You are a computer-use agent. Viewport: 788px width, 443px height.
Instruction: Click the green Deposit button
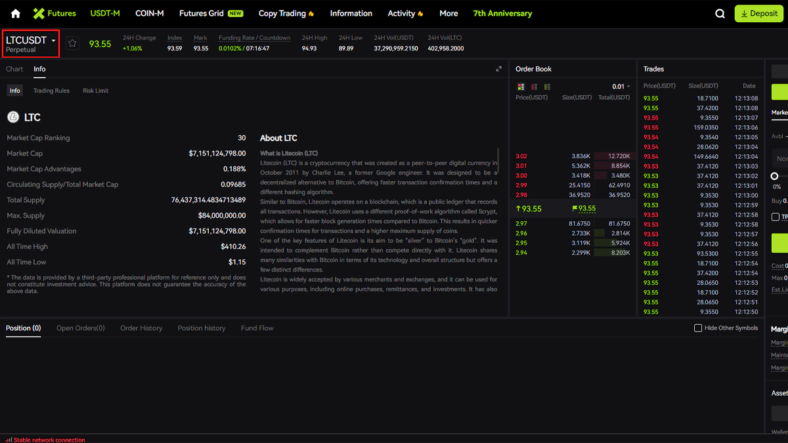(x=759, y=13)
